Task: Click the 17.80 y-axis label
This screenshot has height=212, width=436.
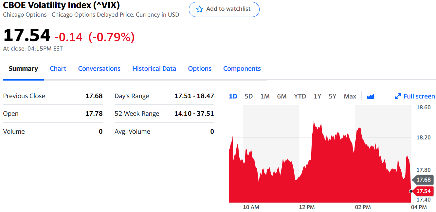Action: [424, 170]
